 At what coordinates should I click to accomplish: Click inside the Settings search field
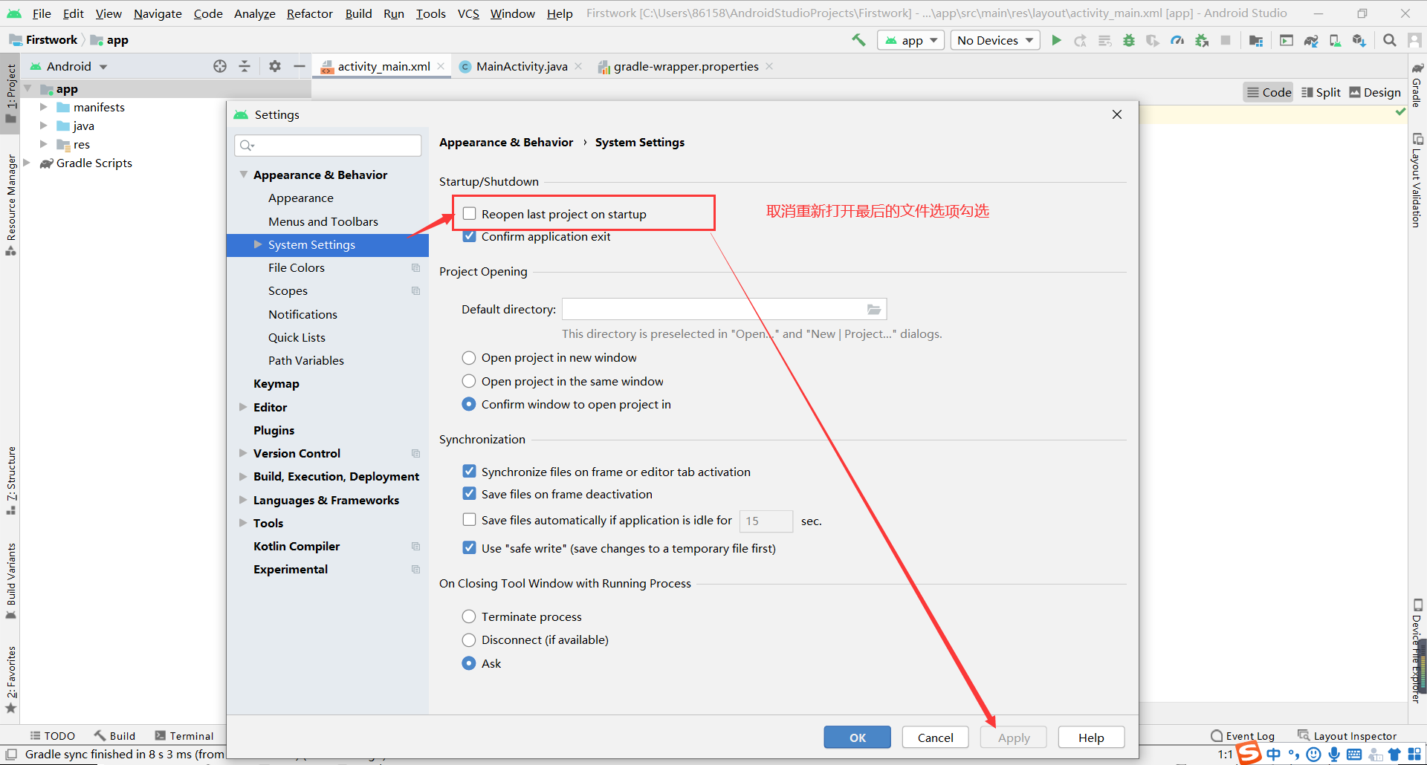(x=328, y=145)
